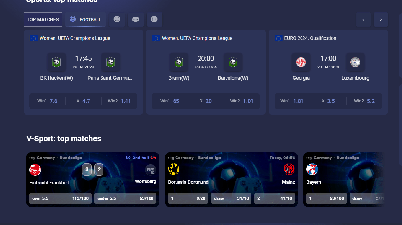Bet over 5.5 at 113/100
402x225 pixels.
60,198
